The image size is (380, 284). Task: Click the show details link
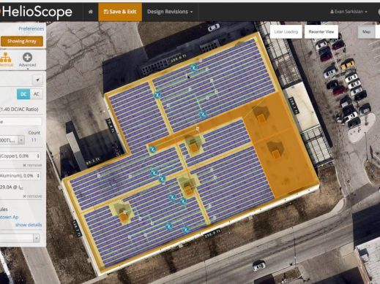pyautogui.click(x=29, y=225)
